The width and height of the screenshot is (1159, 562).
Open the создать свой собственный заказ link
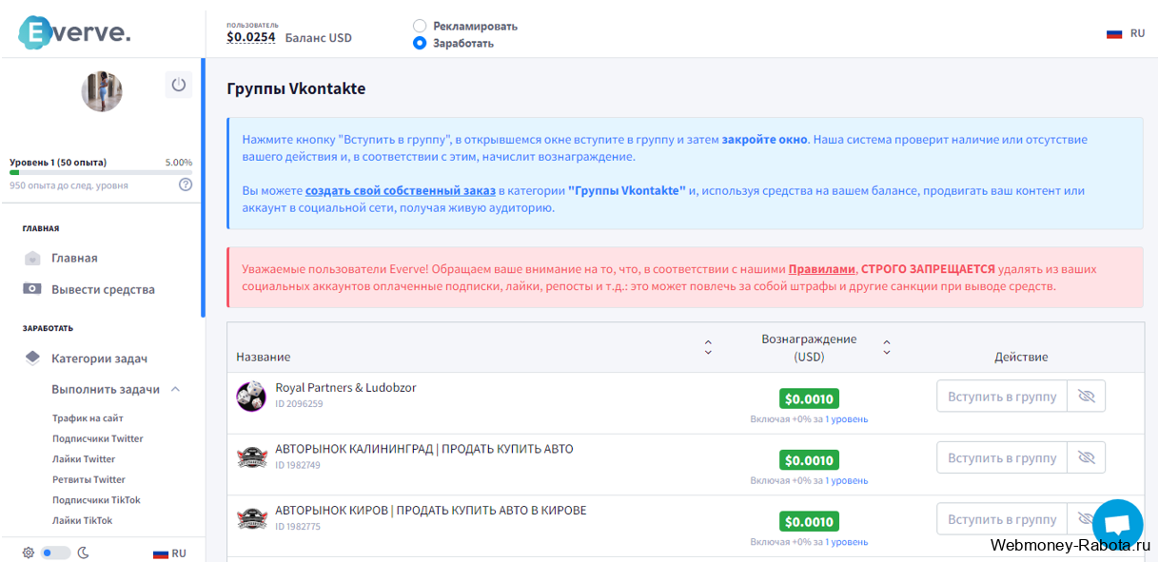pos(401,190)
